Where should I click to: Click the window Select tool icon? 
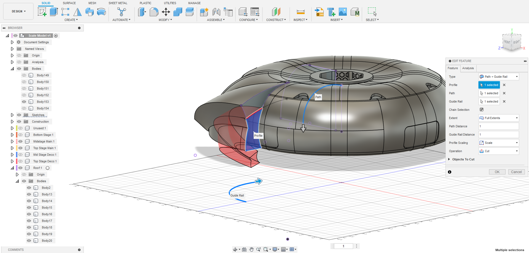(x=372, y=12)
